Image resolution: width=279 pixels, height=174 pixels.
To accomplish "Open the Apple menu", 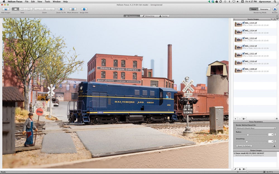I will tap(4, 1).
